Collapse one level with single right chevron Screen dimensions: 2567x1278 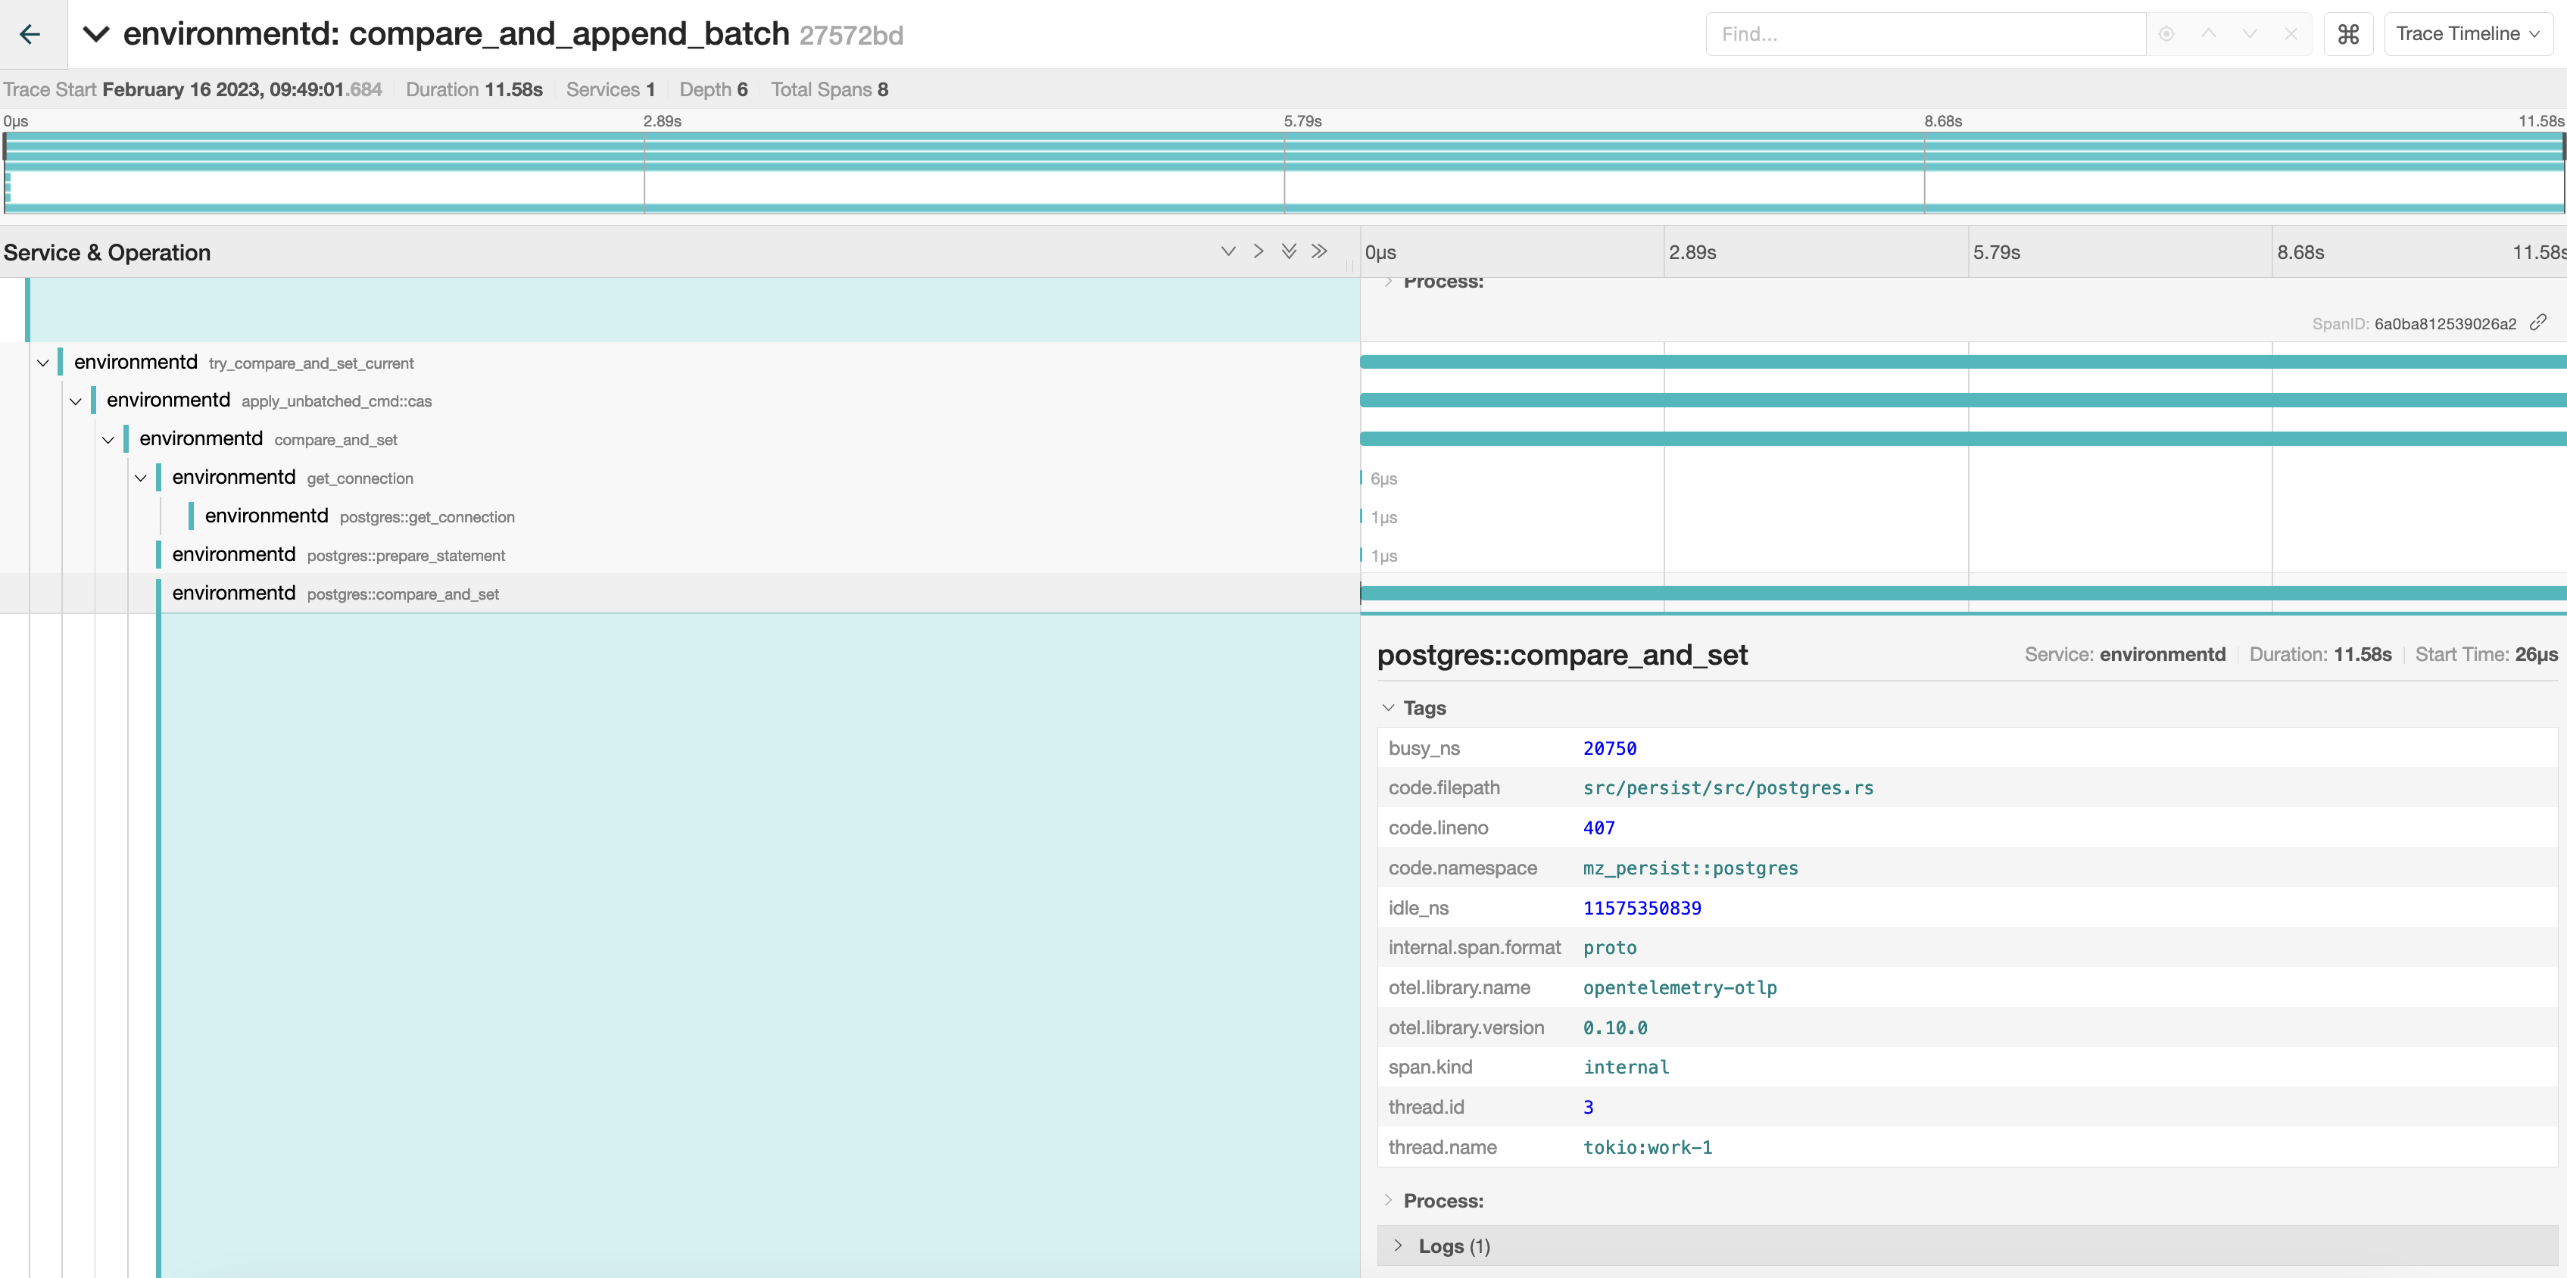point(1259,252)
